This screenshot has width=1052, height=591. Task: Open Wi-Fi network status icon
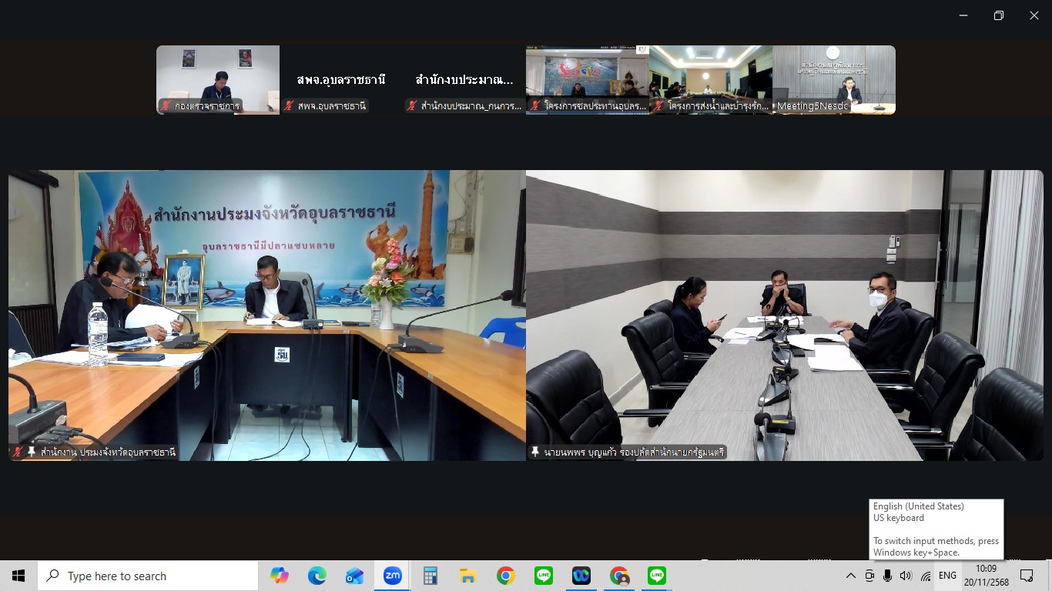[x=925, y=576]
